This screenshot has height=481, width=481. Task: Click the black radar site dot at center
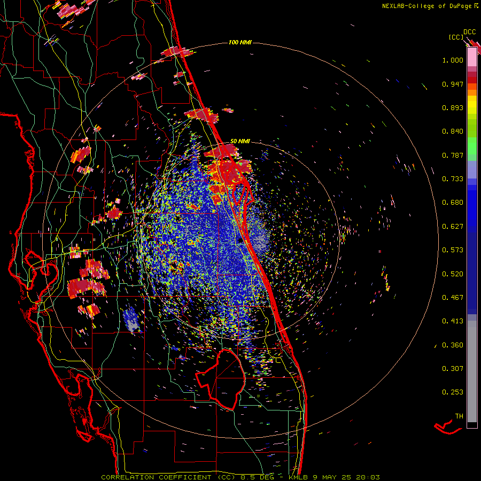241,241
